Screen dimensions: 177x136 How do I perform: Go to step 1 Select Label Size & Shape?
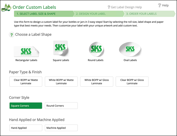click(x=44, y=14)
